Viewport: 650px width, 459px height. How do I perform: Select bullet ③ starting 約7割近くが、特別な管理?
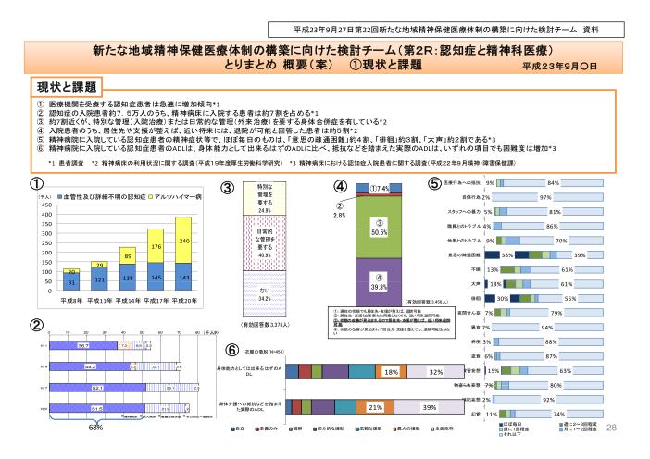(212, 122)
